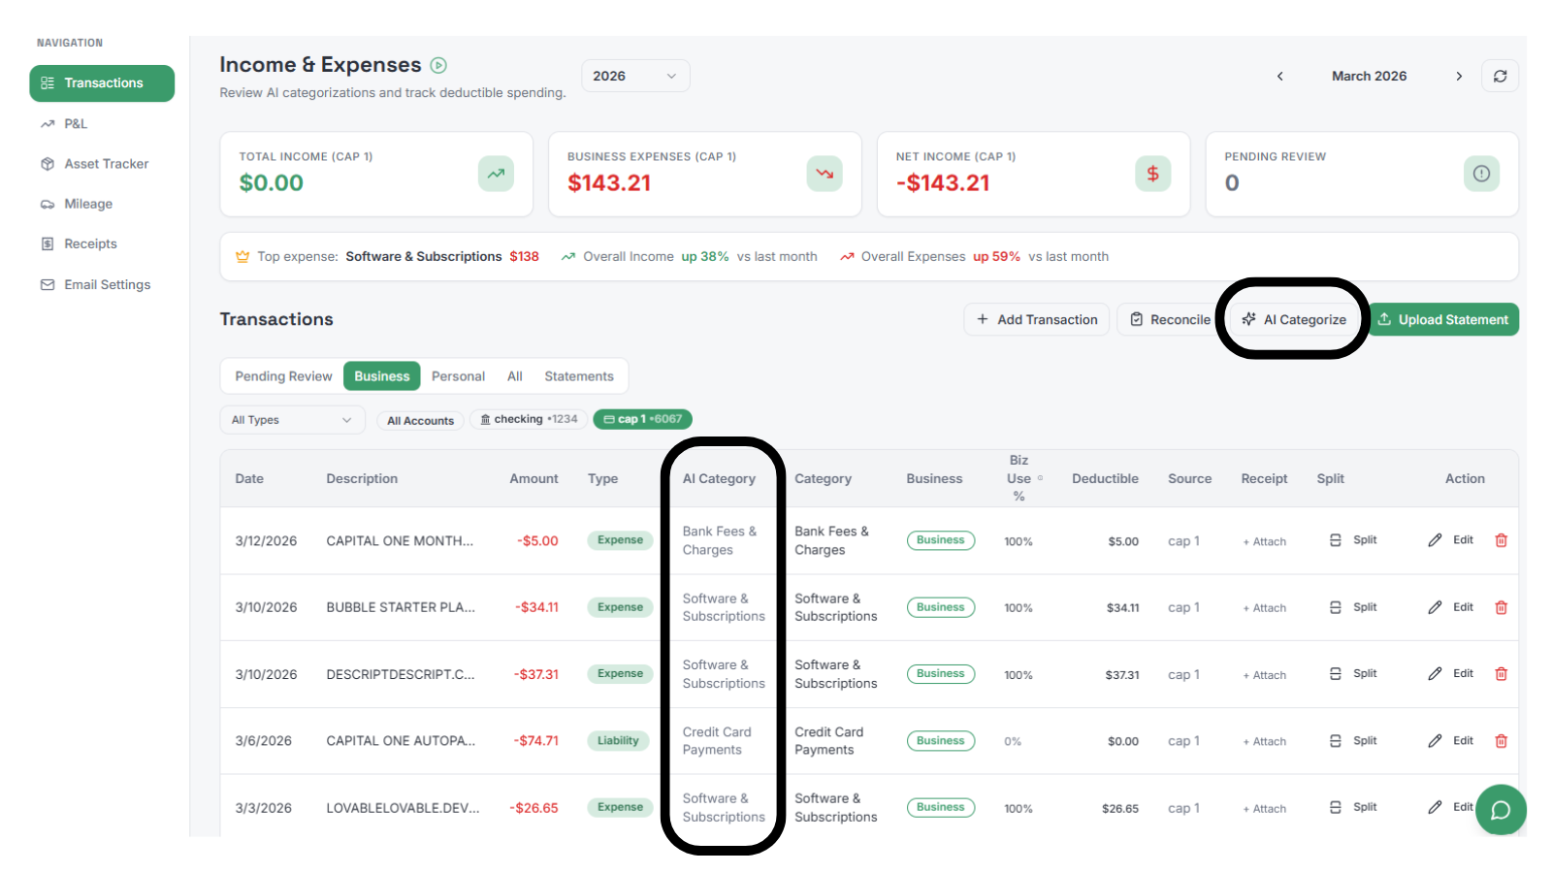Click Upload Statement button
The width and height of the screenshot is (1552, 873).
click(1443, 319)
